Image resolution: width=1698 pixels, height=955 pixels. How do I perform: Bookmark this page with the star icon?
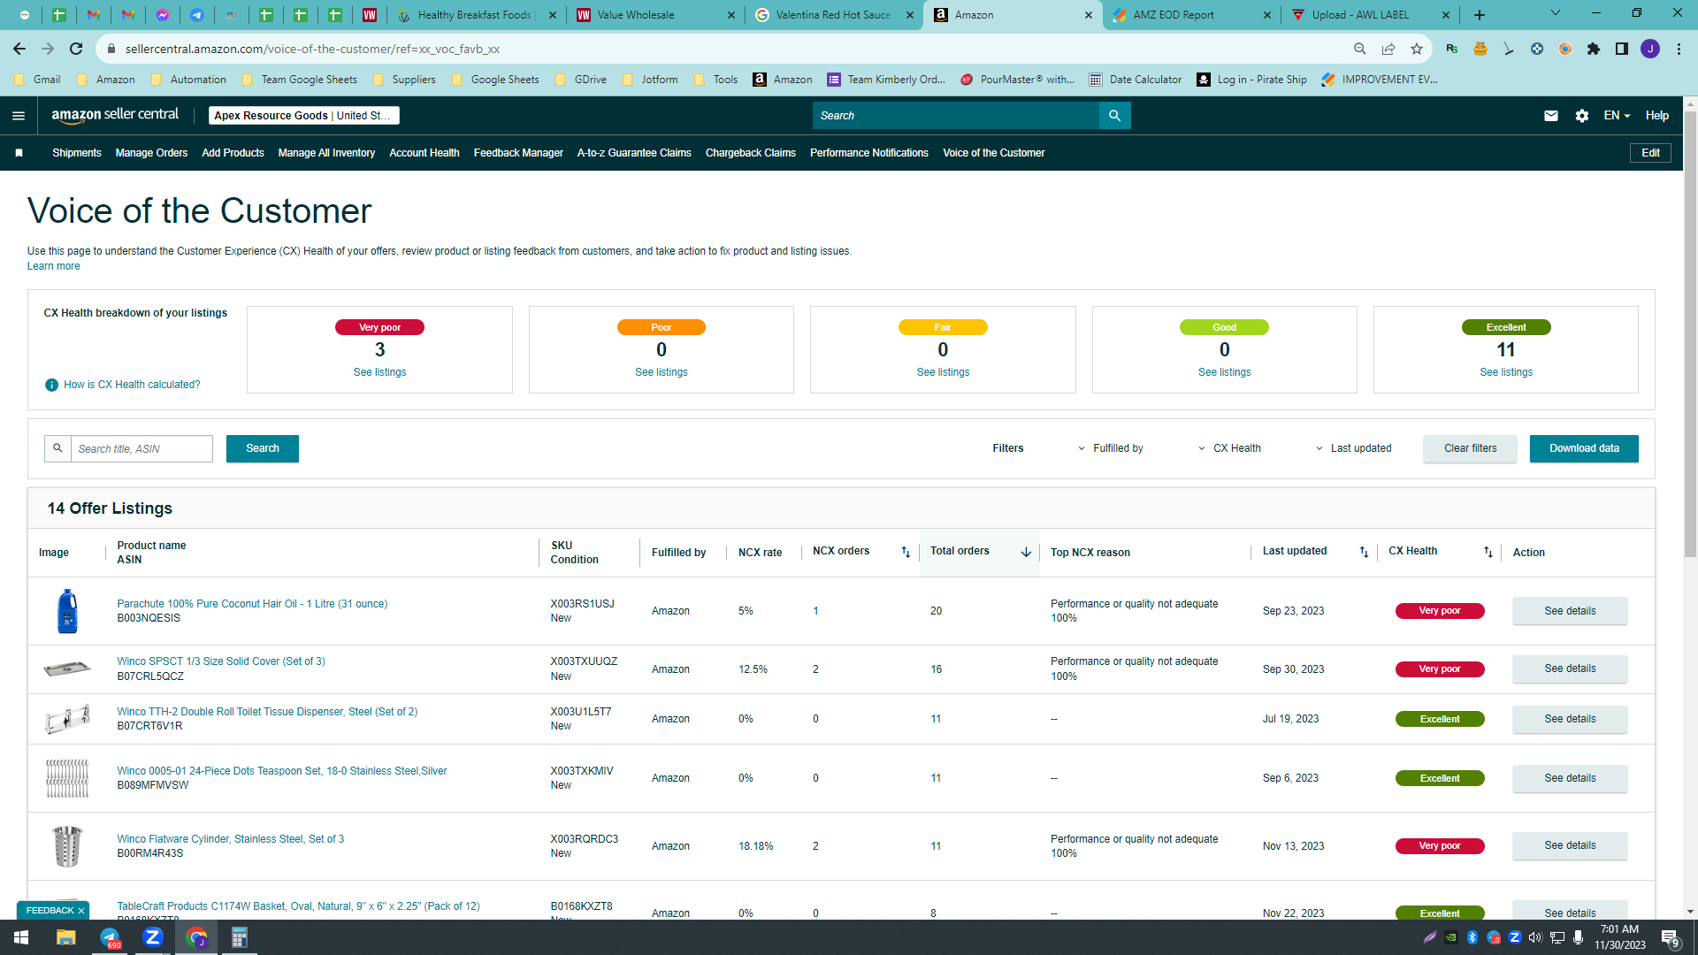click(1417, 49)
